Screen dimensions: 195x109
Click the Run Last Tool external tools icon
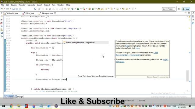(84, 9)
